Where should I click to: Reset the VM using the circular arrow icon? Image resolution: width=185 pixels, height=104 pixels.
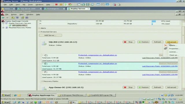pyautogui.click(x=70, y=5)
